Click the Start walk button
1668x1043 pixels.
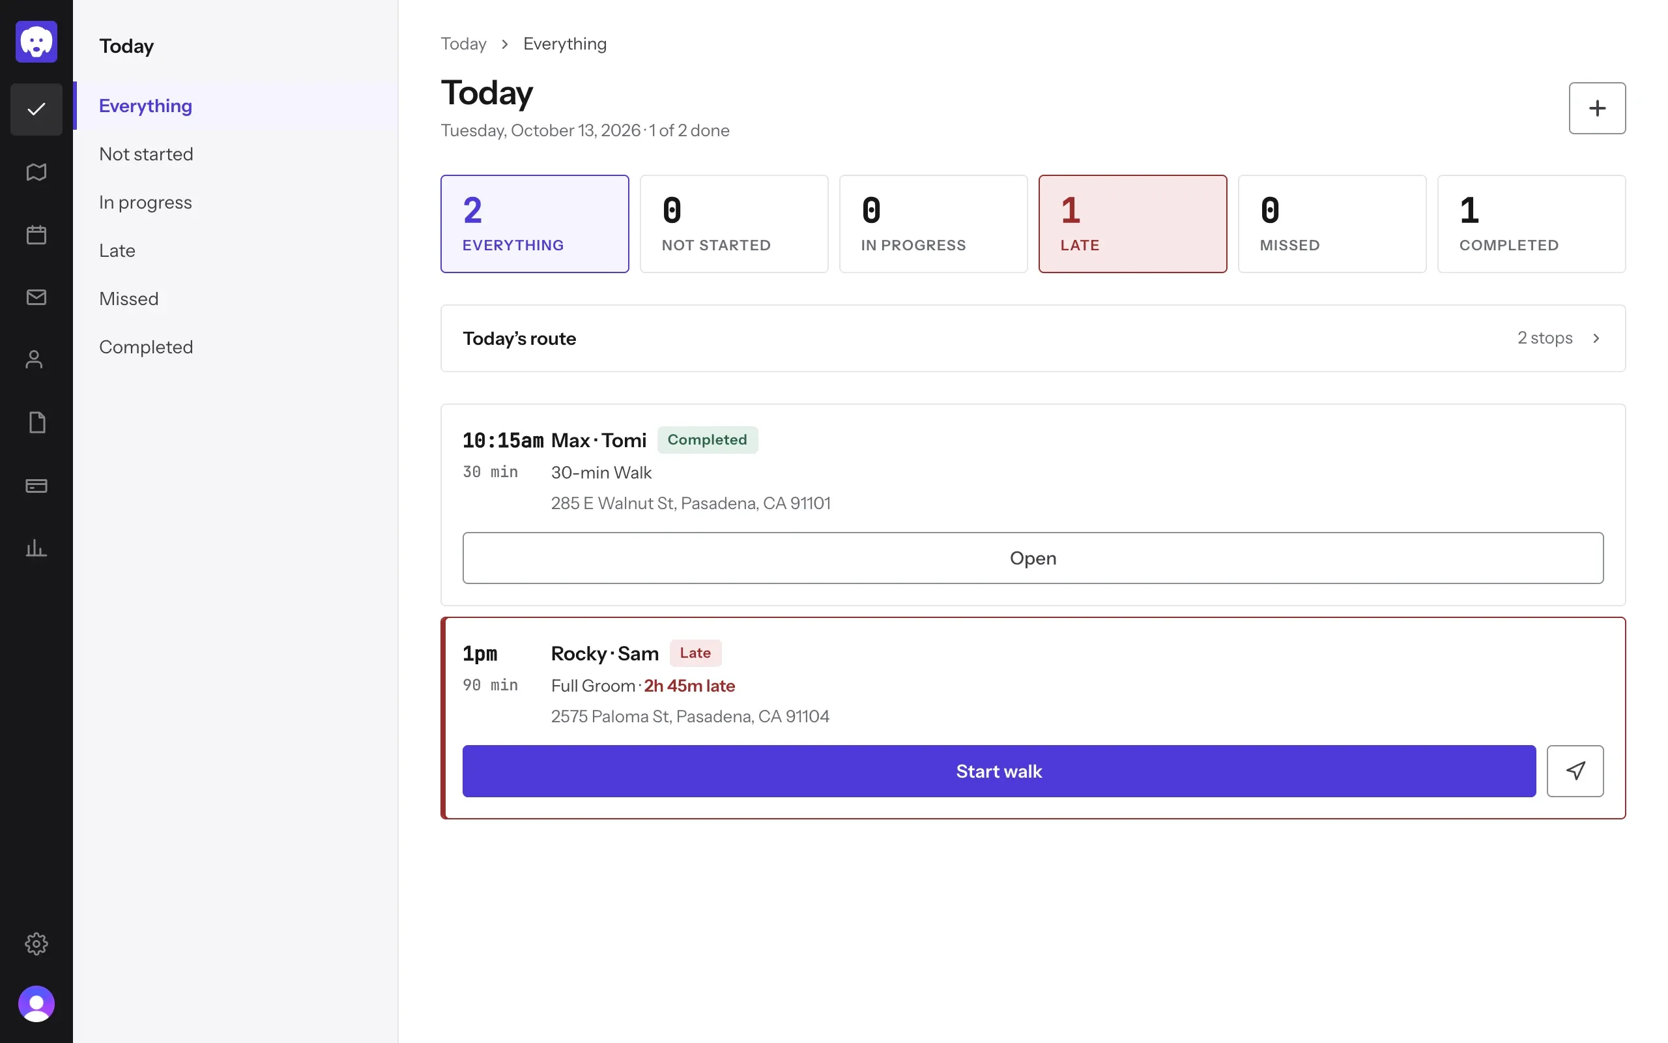click(x=999, y=771)
